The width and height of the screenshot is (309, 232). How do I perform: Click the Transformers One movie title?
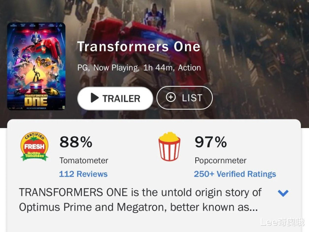click(x=139, y=47)
